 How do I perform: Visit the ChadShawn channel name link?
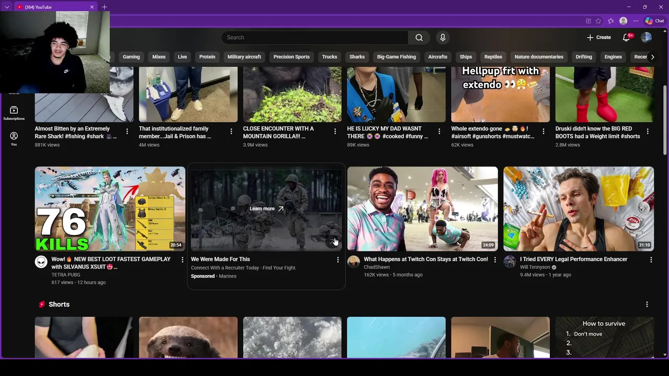click(x=377, y=267)
